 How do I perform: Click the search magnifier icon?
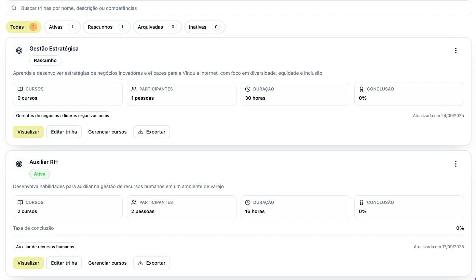(x=14, y=8)
